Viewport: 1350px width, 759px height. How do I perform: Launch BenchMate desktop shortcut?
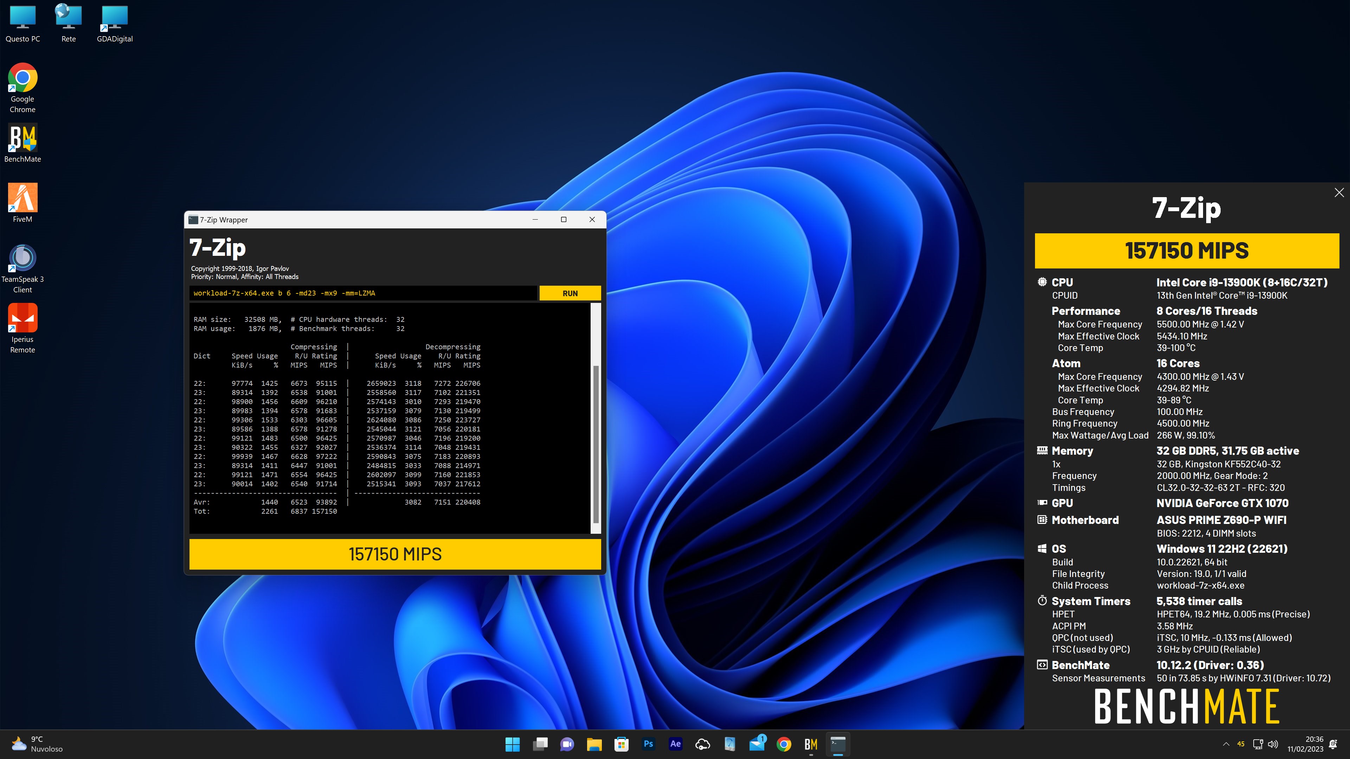coord(22,143)
